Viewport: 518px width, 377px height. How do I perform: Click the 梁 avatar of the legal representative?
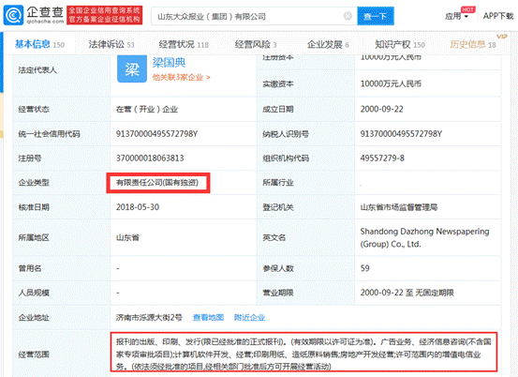[132, 68]
